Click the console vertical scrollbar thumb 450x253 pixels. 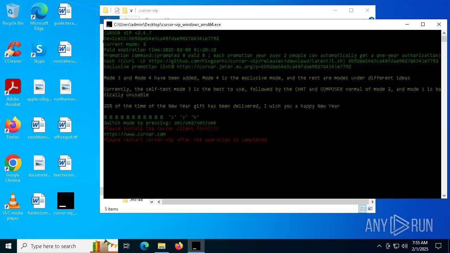click(x=444, y=39)
